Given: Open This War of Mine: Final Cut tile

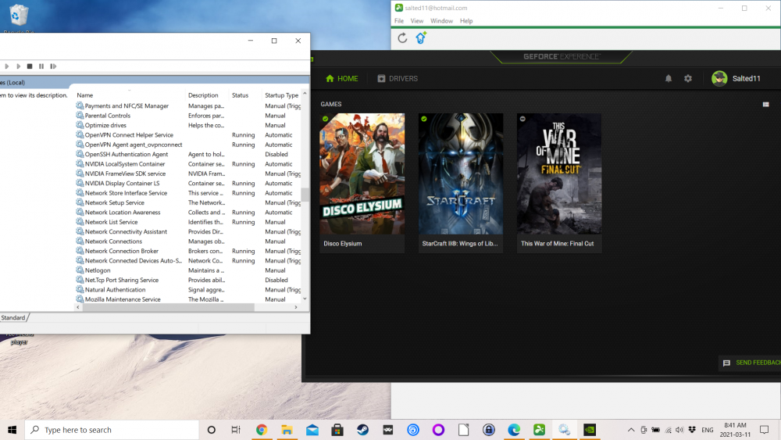Looking at the screenshot, I should tap(559, 183).
